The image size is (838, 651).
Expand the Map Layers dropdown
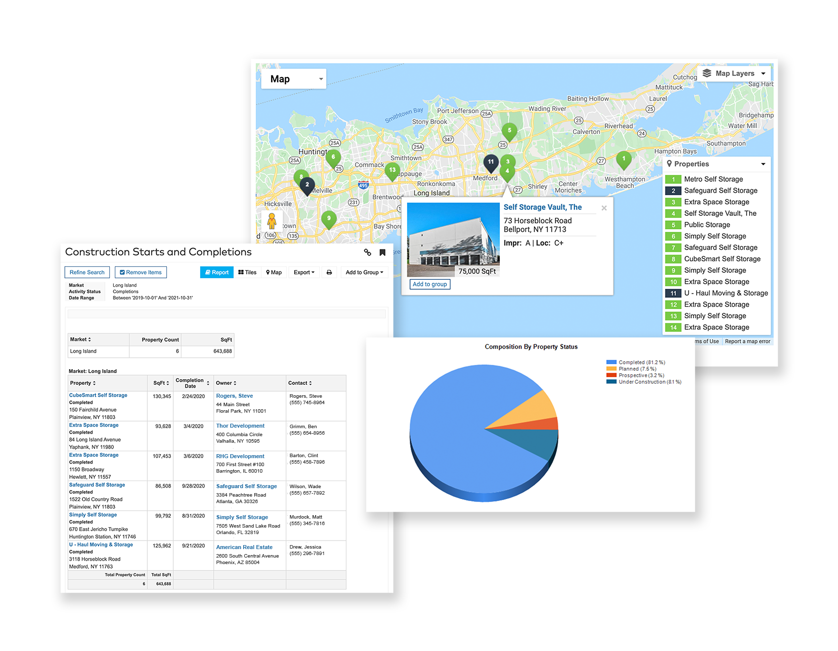pos(734,73)
